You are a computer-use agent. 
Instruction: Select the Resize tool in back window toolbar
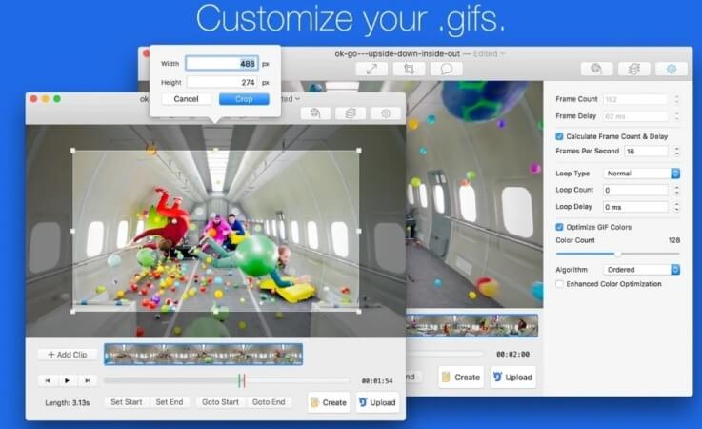point(371,69)
